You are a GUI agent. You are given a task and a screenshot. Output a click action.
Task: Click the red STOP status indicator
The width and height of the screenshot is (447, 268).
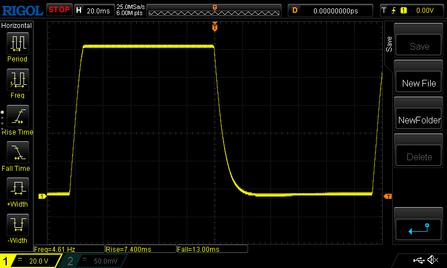59,9
